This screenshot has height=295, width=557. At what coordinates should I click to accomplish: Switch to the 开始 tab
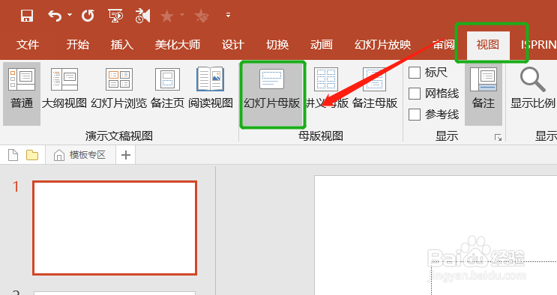pyautogui.click(x=78, y=45)
